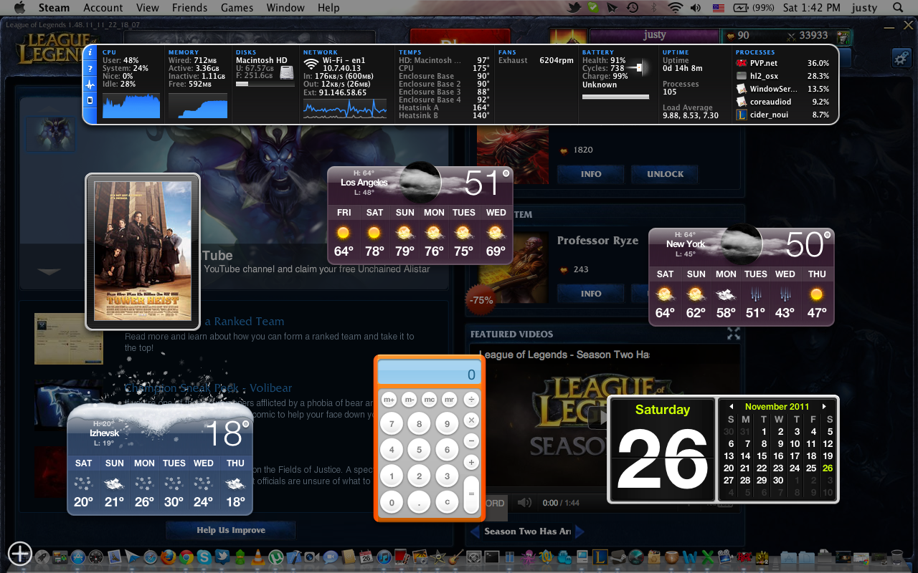The width and height of the screenshot is (918, 573).
Task: Click calculator number 7 key
Action: (391, 423)
